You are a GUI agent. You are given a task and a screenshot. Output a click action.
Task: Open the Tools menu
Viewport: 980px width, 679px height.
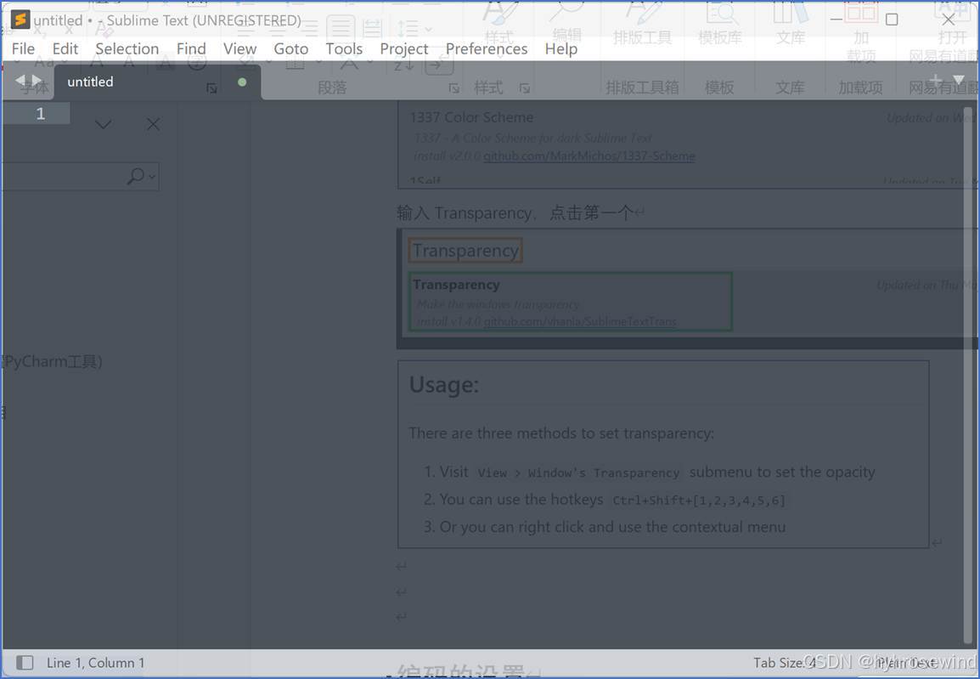pyautogui.click(x=344, y=48)
